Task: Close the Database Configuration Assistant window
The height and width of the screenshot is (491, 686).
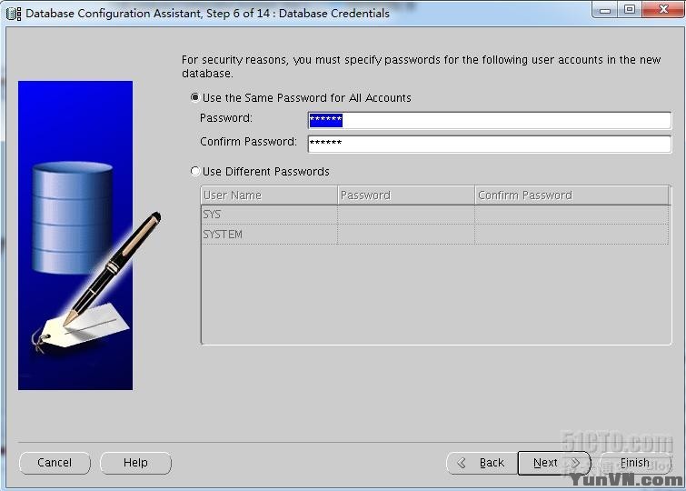Action: pyautogui.click(x=663, y=10)
